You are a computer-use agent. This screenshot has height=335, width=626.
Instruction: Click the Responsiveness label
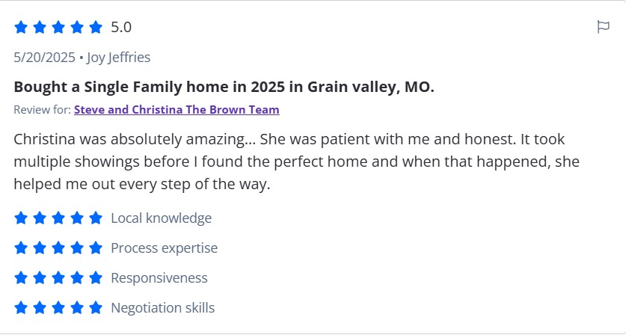point(159,278)
